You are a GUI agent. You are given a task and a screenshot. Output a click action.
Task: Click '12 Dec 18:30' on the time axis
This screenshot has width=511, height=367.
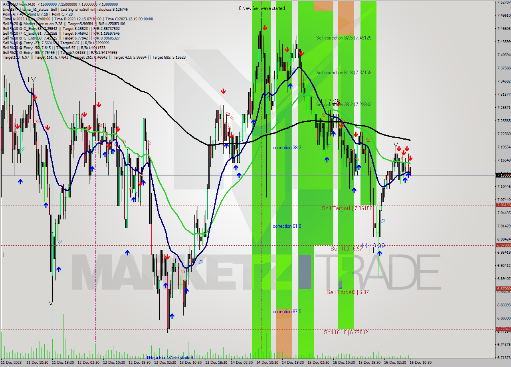(x=140, y=363)
